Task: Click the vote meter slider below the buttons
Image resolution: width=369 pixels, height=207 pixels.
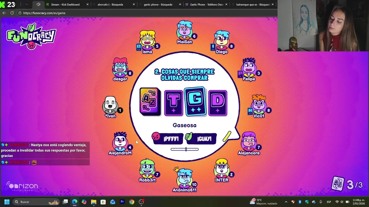Action: pyautogui.click(x=184, y=149)
